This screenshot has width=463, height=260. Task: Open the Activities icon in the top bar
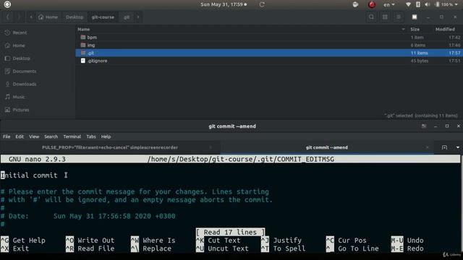tap(7, 4)
